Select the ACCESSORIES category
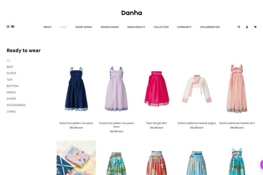The image size is (263, 175). pyautogui.click(x=16, y=105)
